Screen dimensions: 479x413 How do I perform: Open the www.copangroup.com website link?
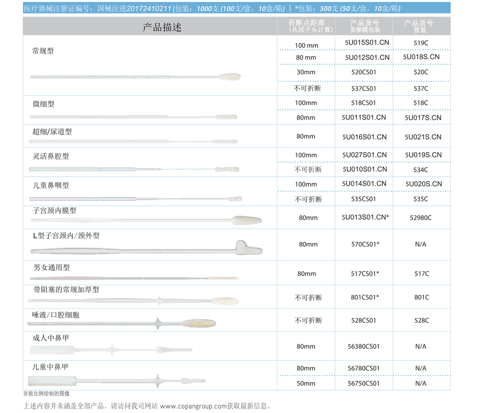click(193, 406)
